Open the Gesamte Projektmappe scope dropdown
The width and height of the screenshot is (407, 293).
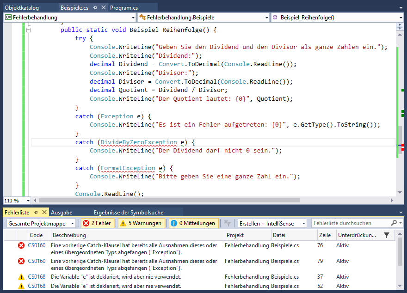click(x=41, y=223)
